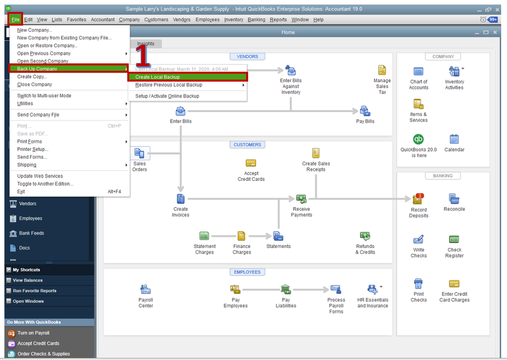This screenshot has height=360, width=507.
Task: Open the Pay Liabilities icon
Action: pyautogui.click(x=286, y=290)
